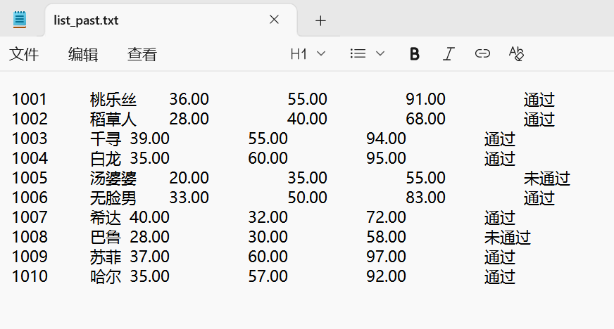
Task: Close the list_past.txt tab
Action: tap(274, 20)
